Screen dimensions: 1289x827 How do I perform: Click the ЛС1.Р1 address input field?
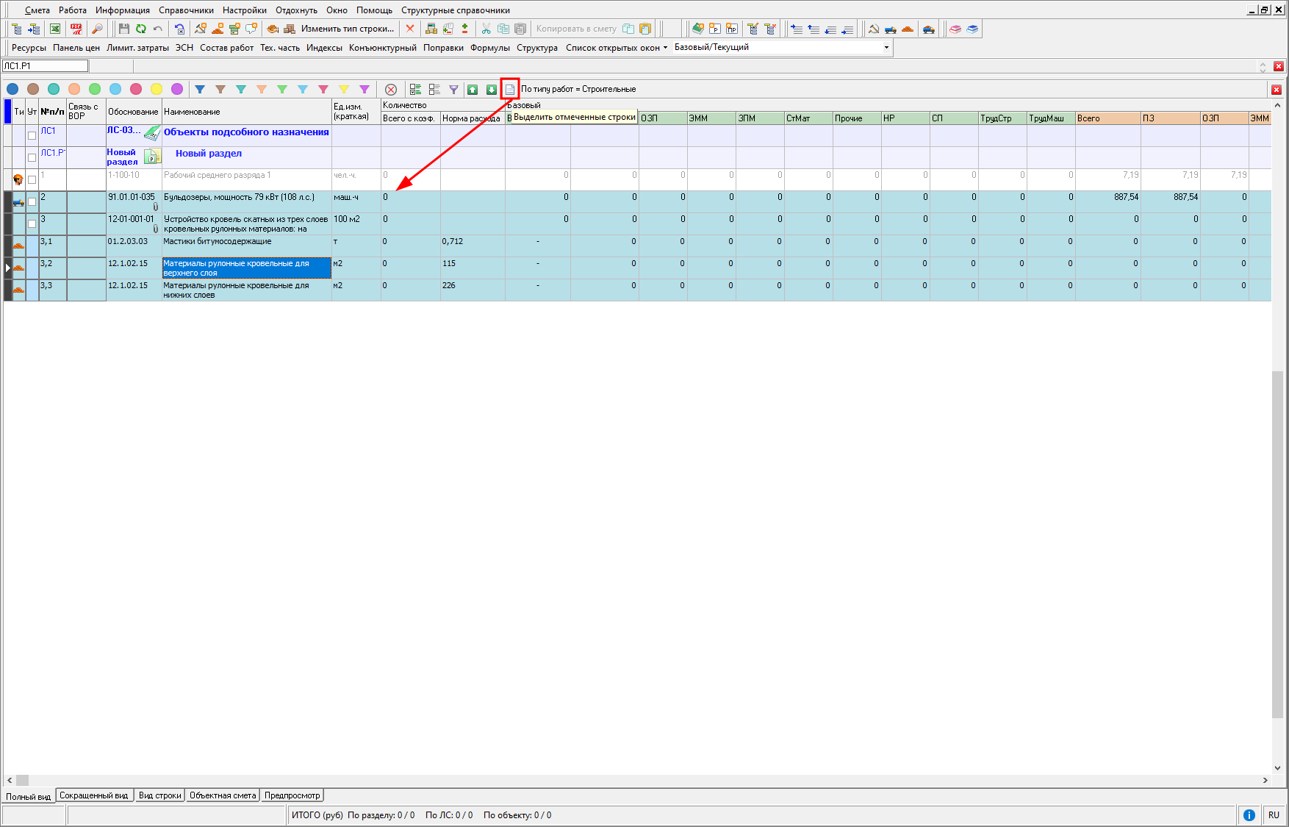46,66
